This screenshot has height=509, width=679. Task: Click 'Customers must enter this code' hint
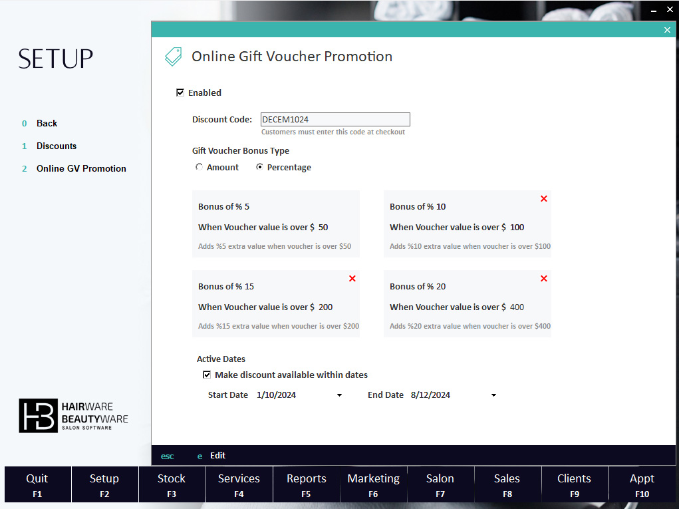[333, 132]
